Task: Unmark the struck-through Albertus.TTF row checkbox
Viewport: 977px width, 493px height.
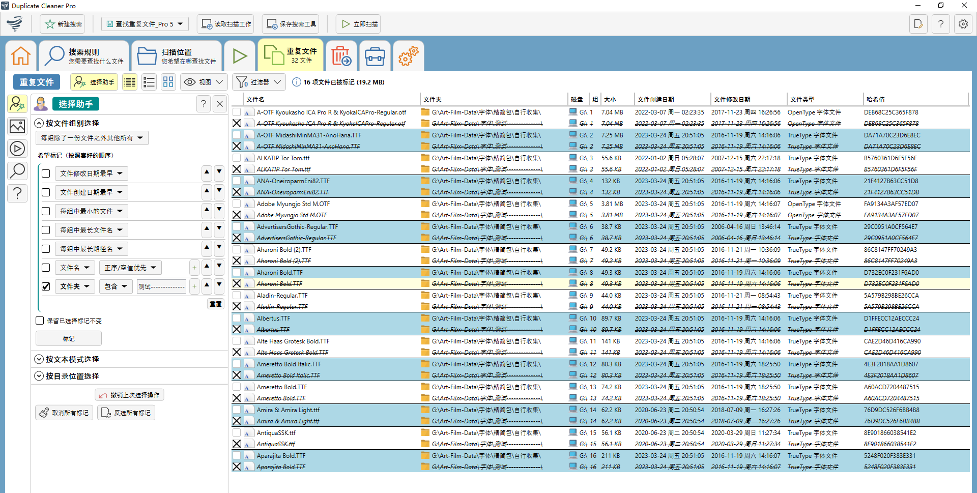Action: (x=237, y=329)
